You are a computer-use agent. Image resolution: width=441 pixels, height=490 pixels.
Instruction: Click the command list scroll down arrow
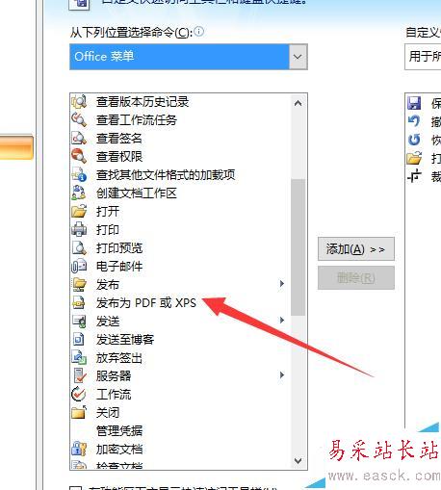coord(298,461)
